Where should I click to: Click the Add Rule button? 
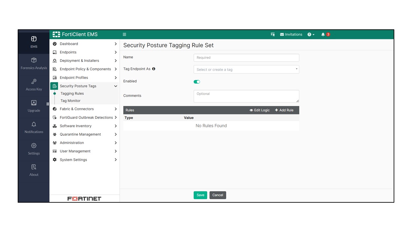pyautogui.click(x=284, y=110)
